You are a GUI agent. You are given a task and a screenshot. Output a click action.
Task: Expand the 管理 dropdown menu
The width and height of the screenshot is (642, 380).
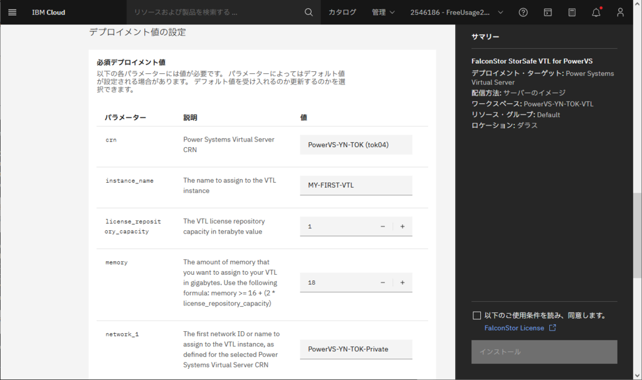(x=383, y=13)
